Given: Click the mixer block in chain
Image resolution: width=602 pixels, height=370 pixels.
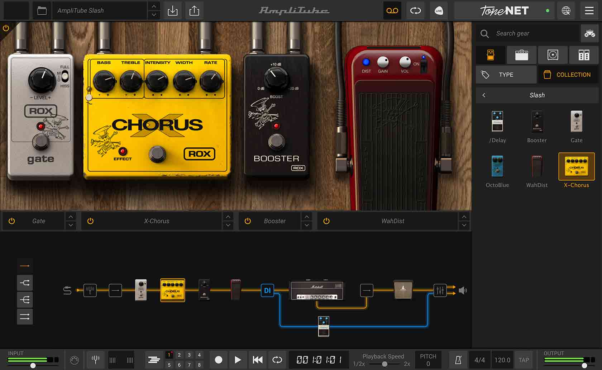Looking at the screenshot, I should tap(440, 290).
